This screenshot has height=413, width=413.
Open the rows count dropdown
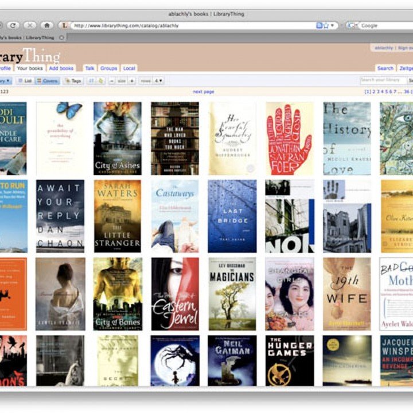[158, 81]
